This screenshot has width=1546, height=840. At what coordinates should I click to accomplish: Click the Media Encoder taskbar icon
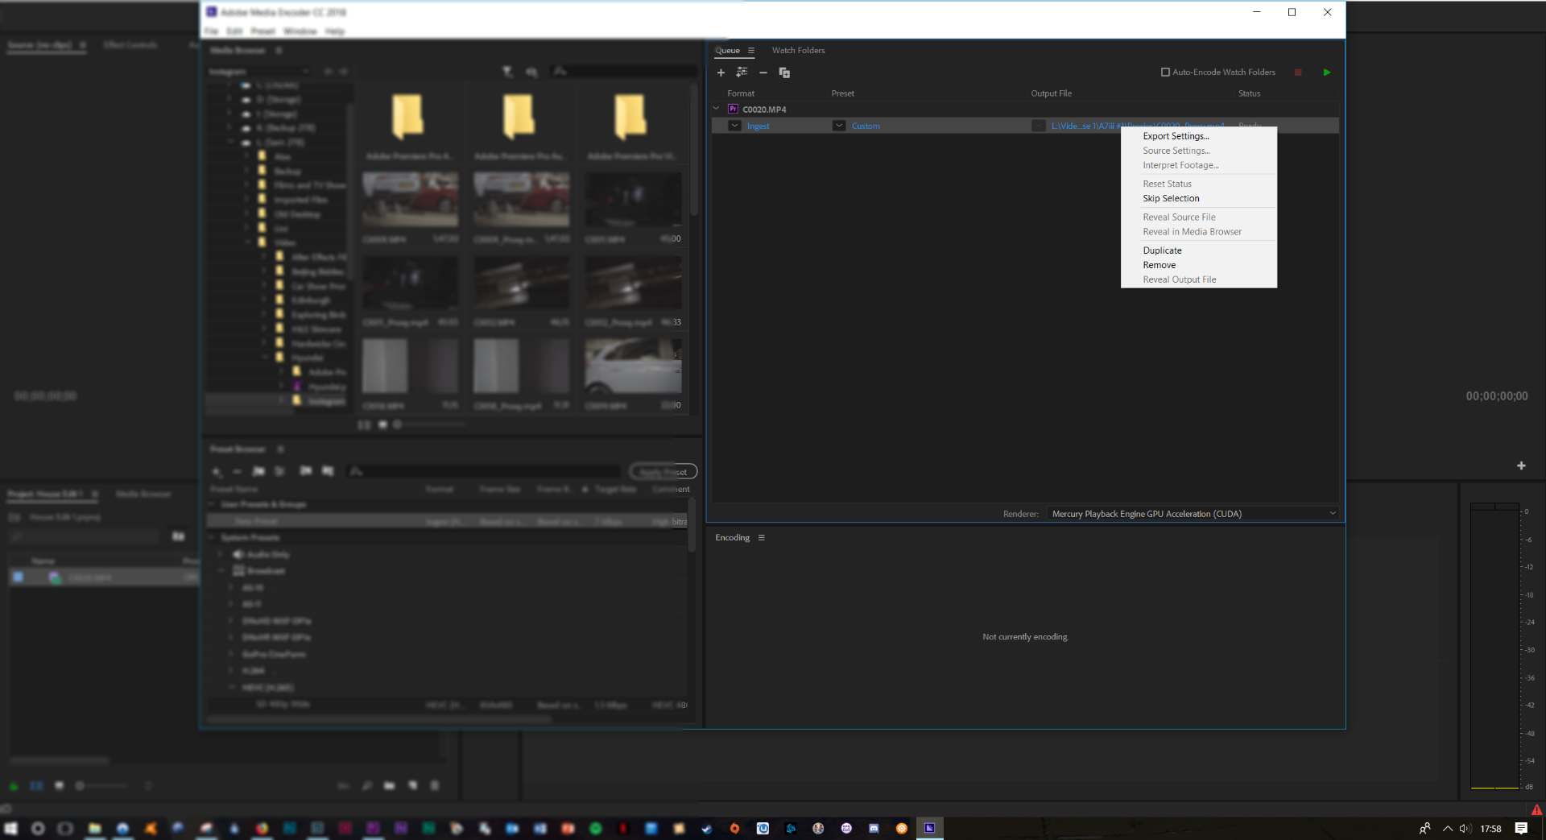coord(929,828)
